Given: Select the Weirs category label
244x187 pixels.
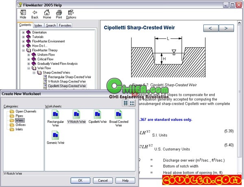Looking at the screenshot, I should point(20,120).
